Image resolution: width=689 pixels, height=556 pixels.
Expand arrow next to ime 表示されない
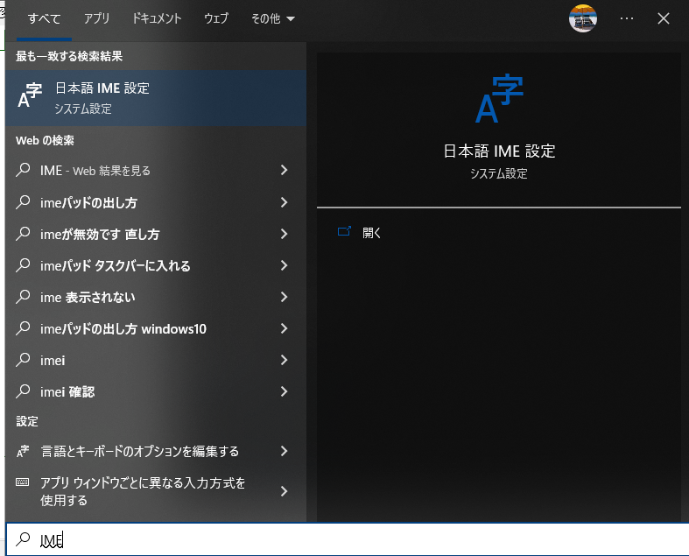(284, 297)
